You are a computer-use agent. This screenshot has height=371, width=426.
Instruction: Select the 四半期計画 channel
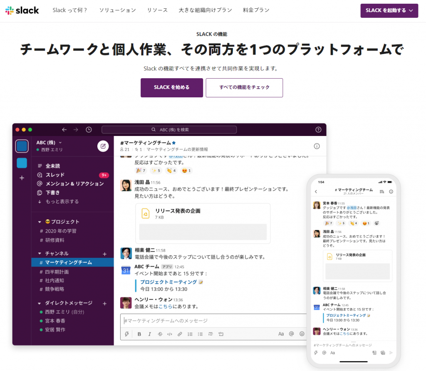[57, 272]
